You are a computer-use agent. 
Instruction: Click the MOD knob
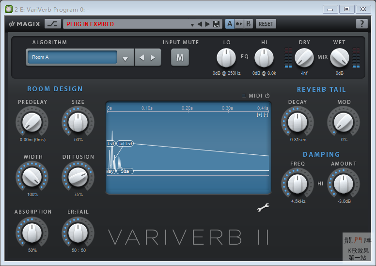(x=344, y=122)
